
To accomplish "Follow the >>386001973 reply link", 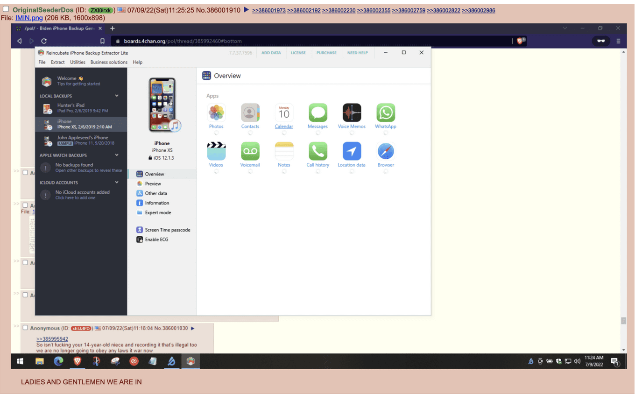I will 269,10.
